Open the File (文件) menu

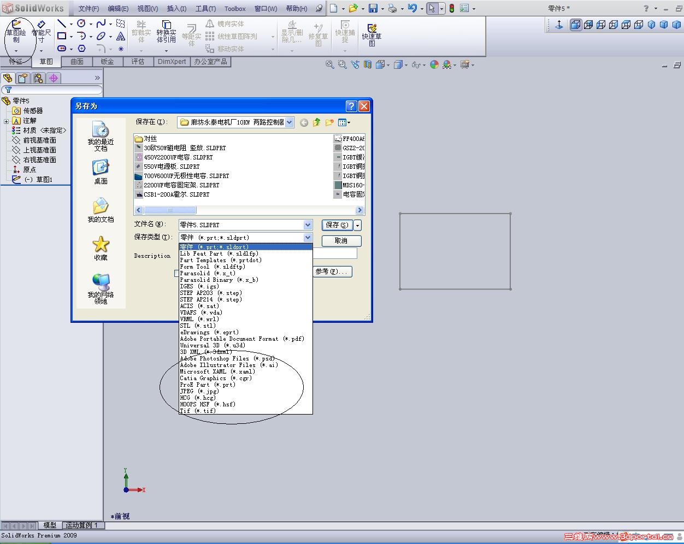(89, 9)
